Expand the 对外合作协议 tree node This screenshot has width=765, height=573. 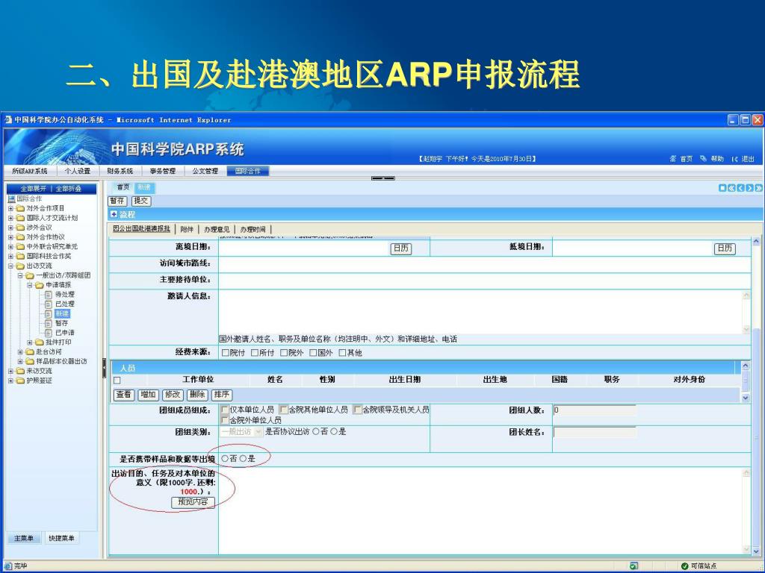point(10,237)
